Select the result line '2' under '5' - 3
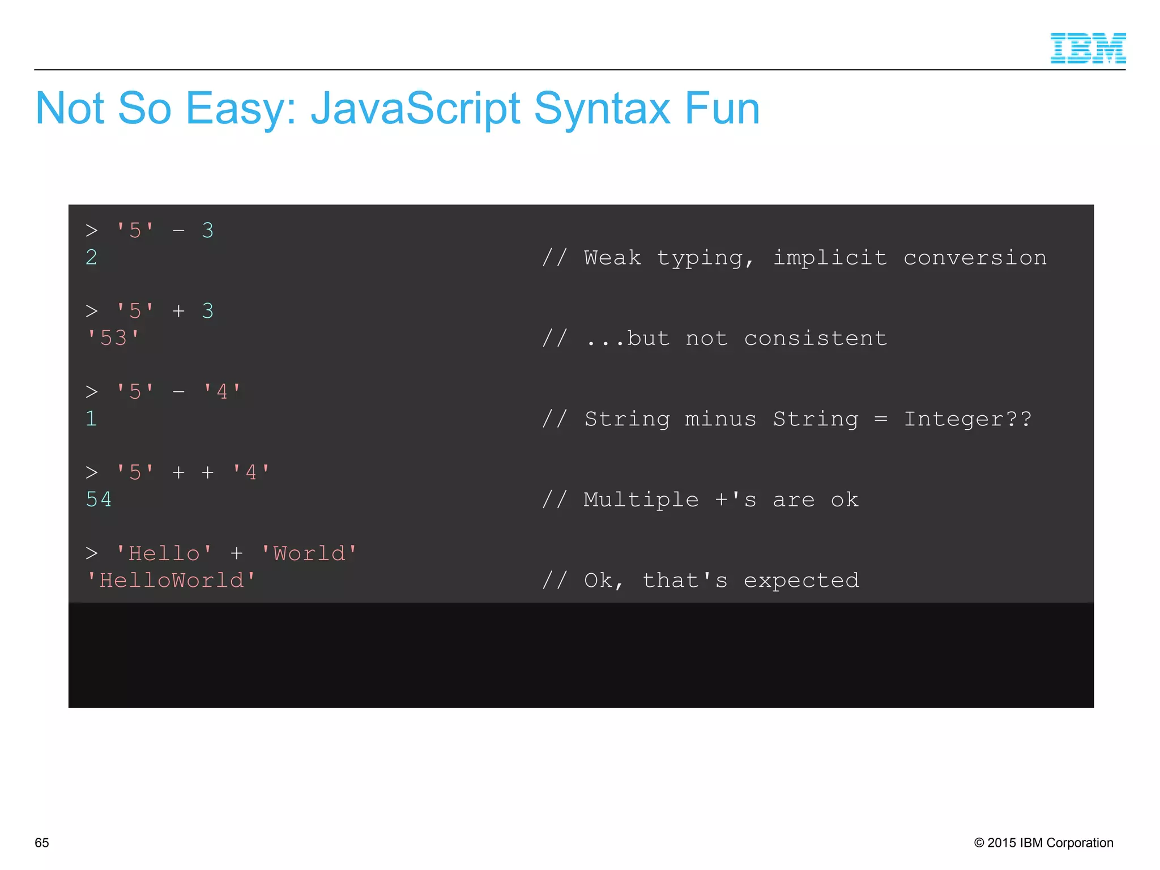Screen dimensions: 1160x870 [92, 258]
